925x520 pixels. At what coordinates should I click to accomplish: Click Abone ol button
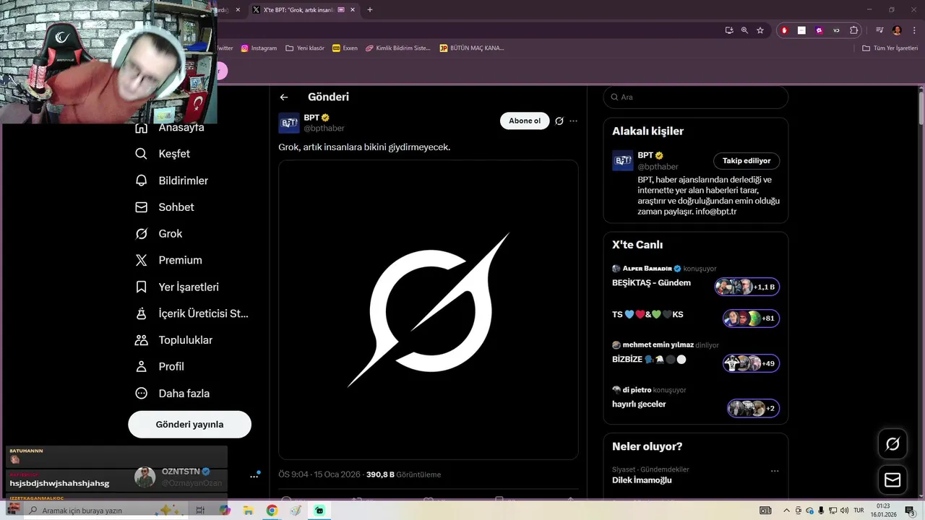(x=525, y=121)
